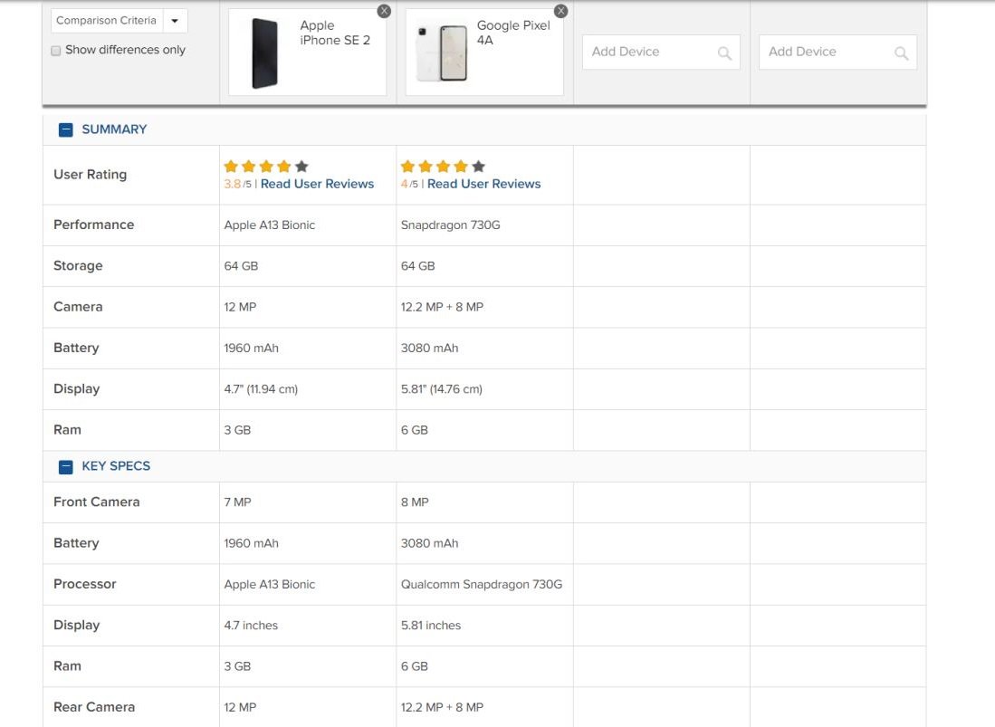Click the SUMMARY section header text
Image resolution: width=995 pixels, height=727 pixels.
[114, 129]
